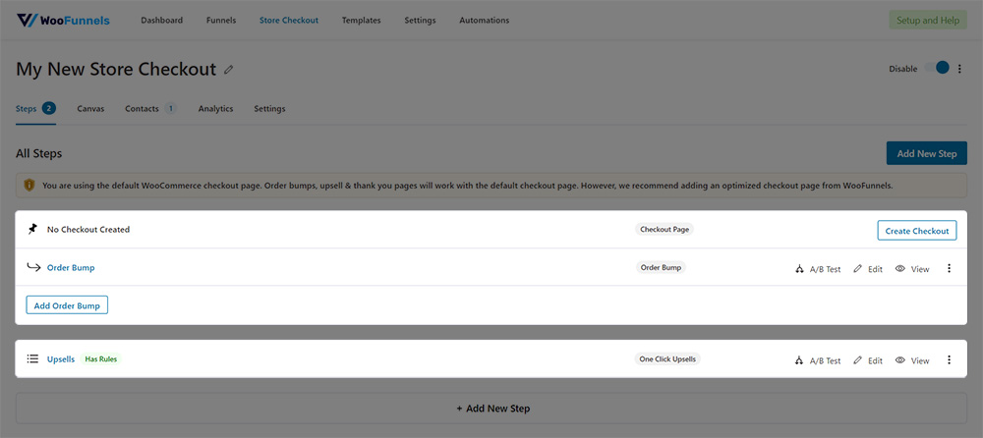Click the Steps count badge 2

49,108
